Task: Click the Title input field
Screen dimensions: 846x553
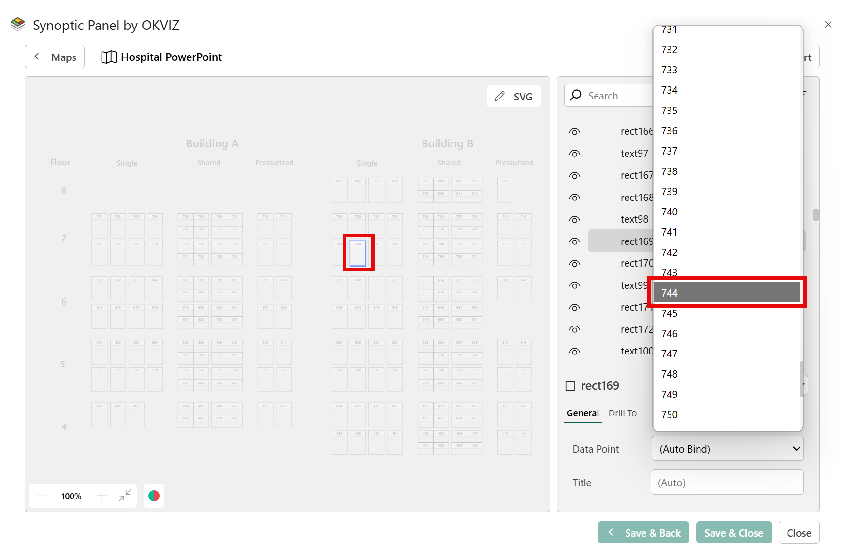Action: [x=727, y=482]
